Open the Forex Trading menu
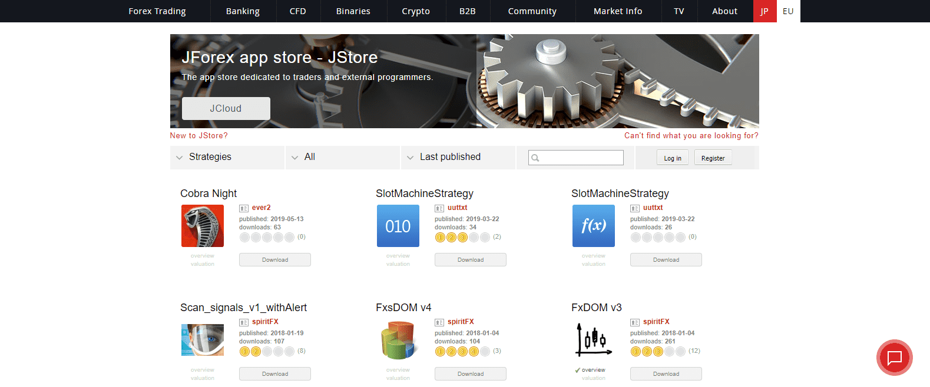 [157, 11]
